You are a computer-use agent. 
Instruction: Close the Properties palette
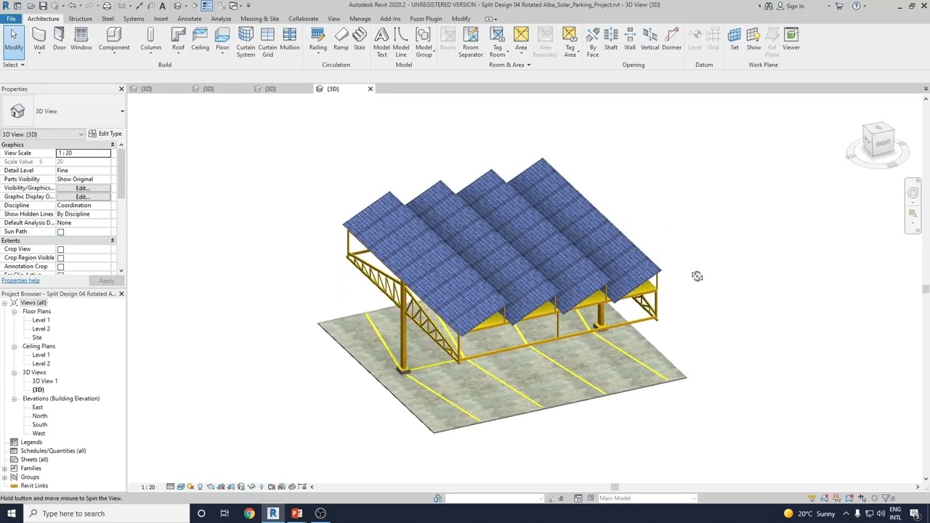click(121, 89)
